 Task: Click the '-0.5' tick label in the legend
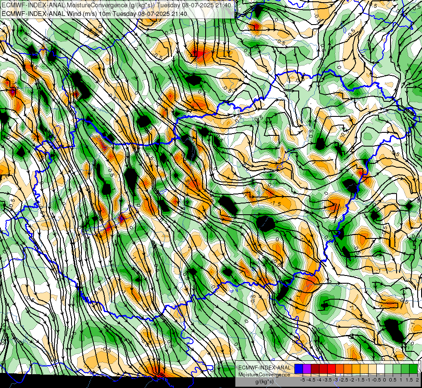376,380
